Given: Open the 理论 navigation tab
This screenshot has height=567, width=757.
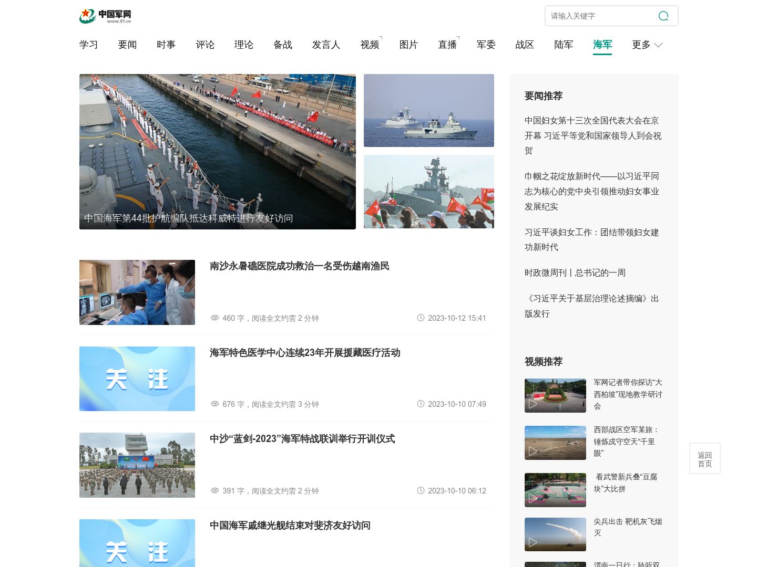Looking at the screenshot, I should tap(244, 45).
